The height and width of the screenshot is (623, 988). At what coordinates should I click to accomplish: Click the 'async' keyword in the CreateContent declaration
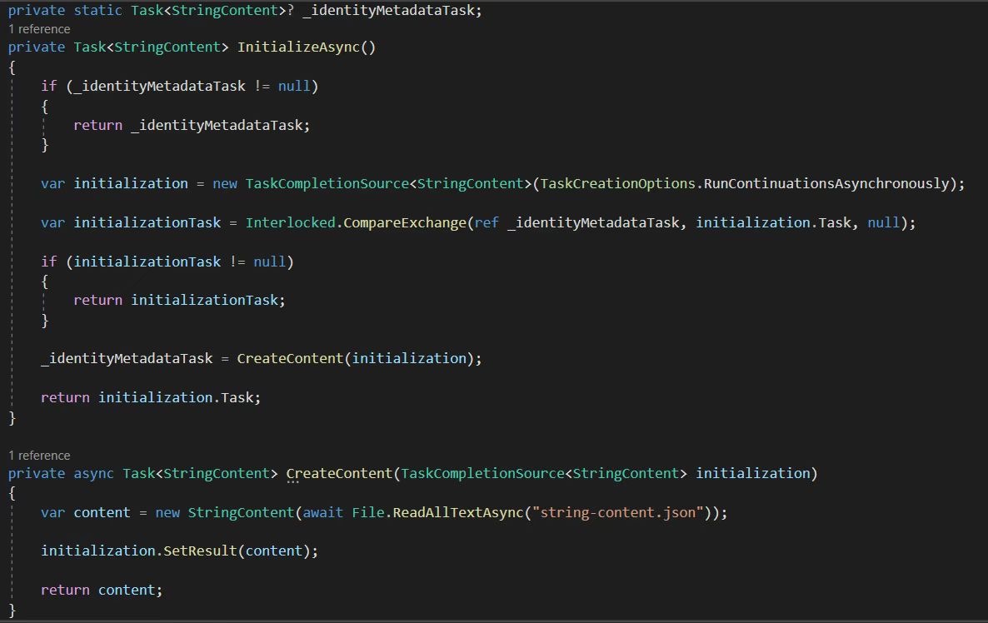(94, 474)
